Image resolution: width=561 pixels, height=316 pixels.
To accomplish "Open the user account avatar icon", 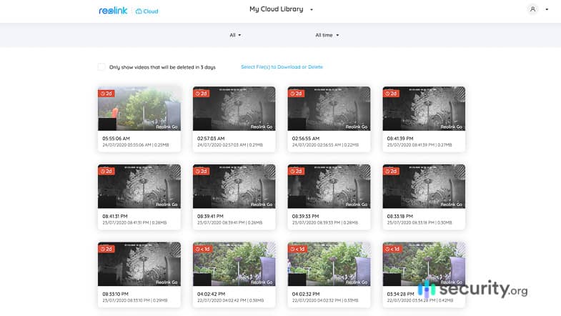I will click(x=532, y=9).
